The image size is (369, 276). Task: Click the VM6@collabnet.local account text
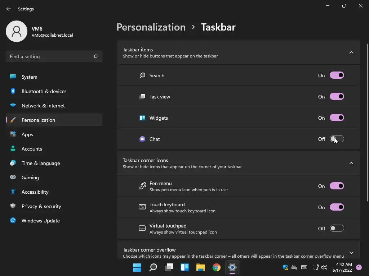tap(52, 35)
